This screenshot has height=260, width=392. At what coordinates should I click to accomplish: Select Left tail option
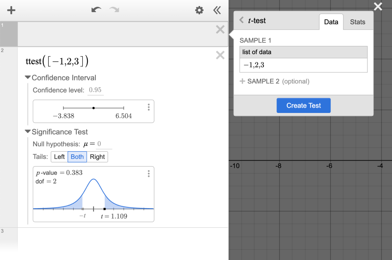[x=59, y=157]
